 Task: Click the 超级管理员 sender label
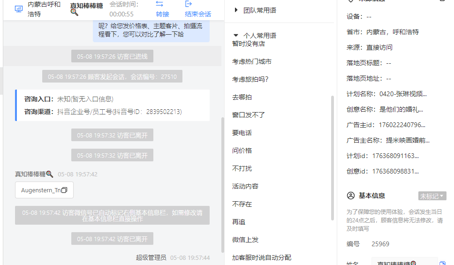click(151, 257)
